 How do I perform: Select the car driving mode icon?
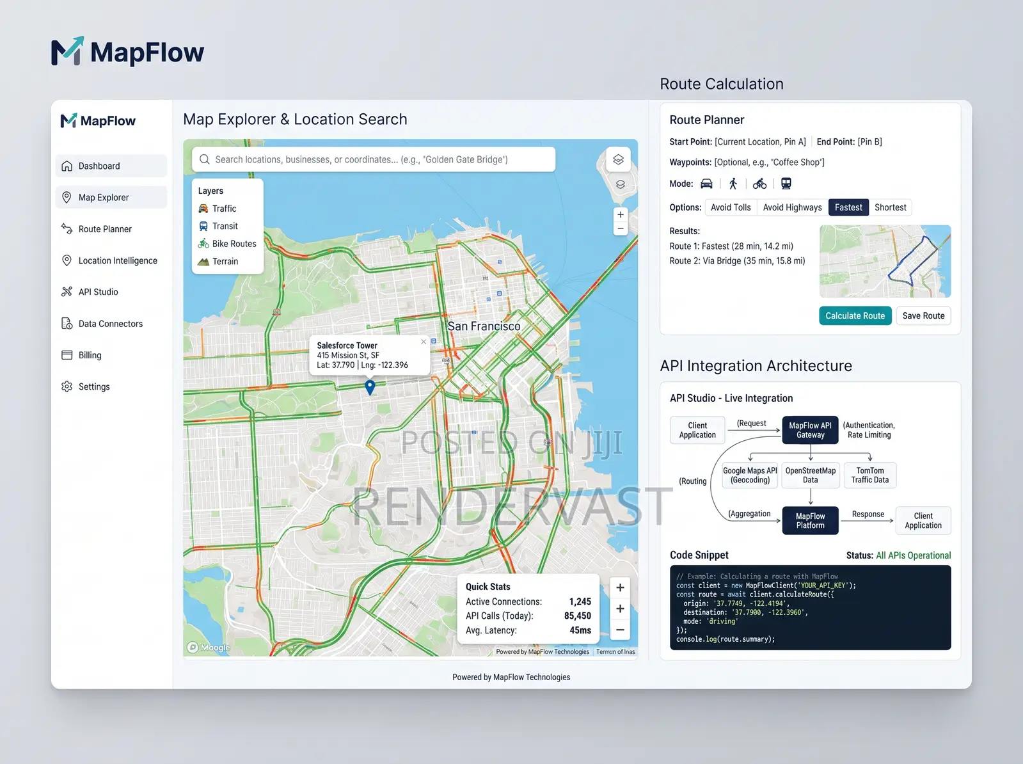706,184
